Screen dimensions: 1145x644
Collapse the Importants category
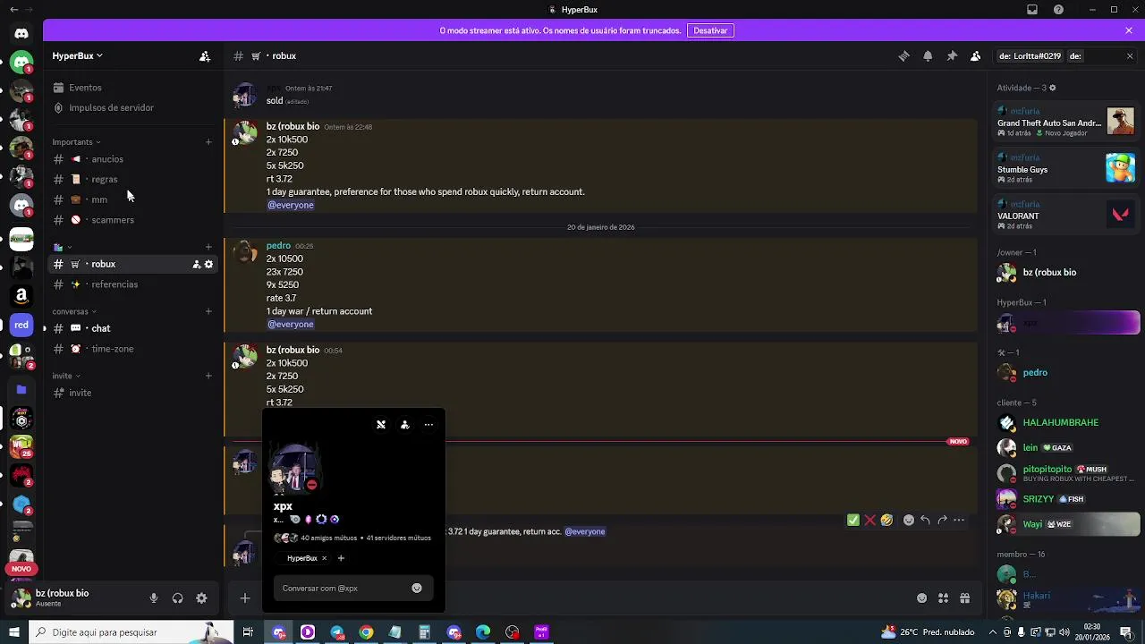click(x=76, y=142)
